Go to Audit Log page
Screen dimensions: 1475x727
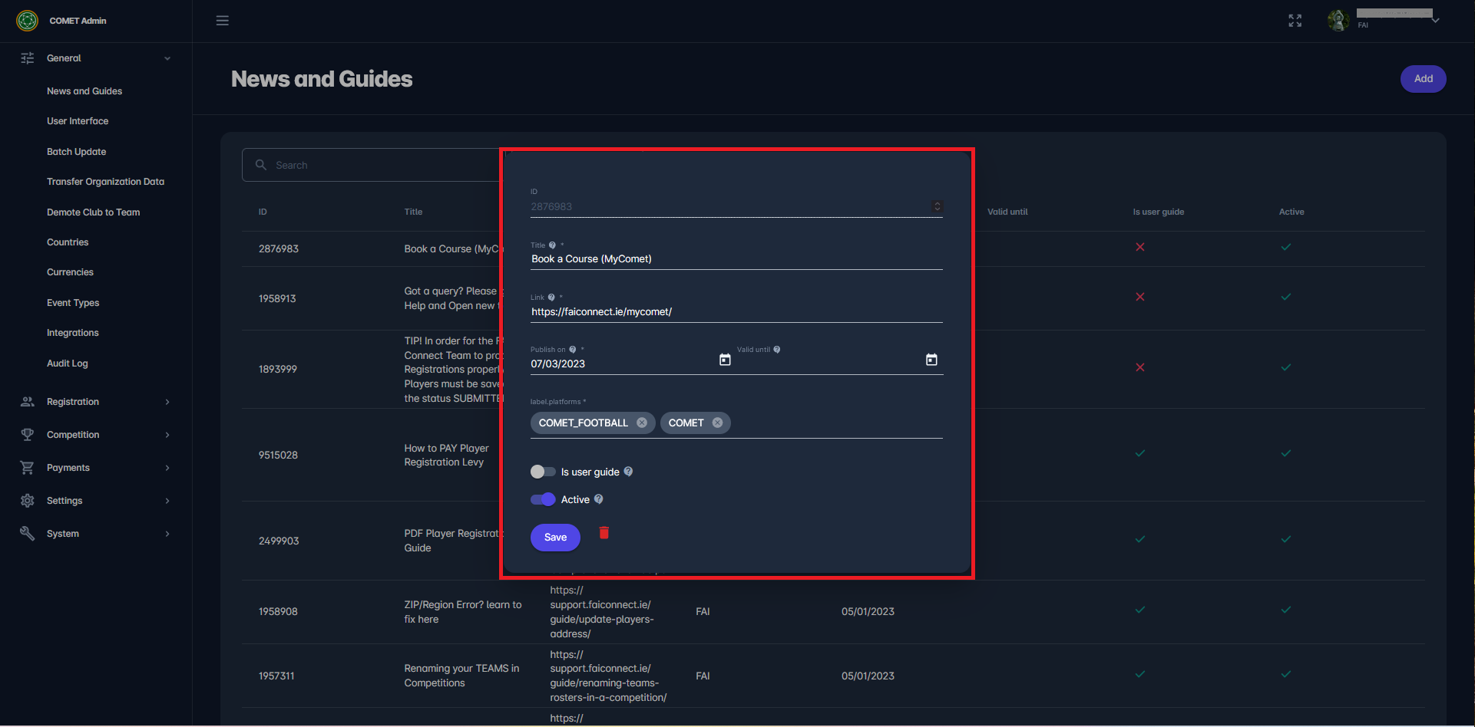(x=68, y=363)
